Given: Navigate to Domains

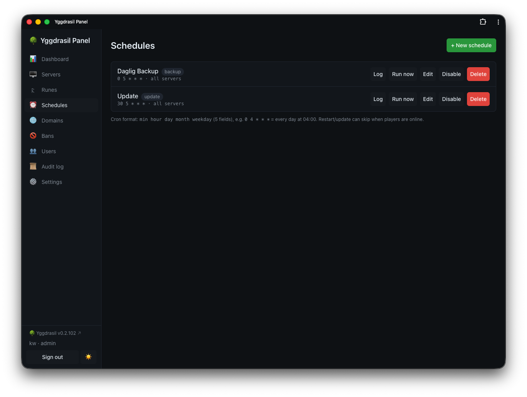Looking at the screenshot, I should tap(62, 121).
